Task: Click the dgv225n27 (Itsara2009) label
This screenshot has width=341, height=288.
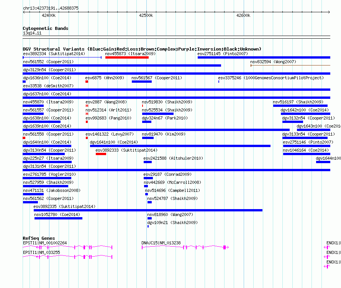Action: (x=48, y=158)
